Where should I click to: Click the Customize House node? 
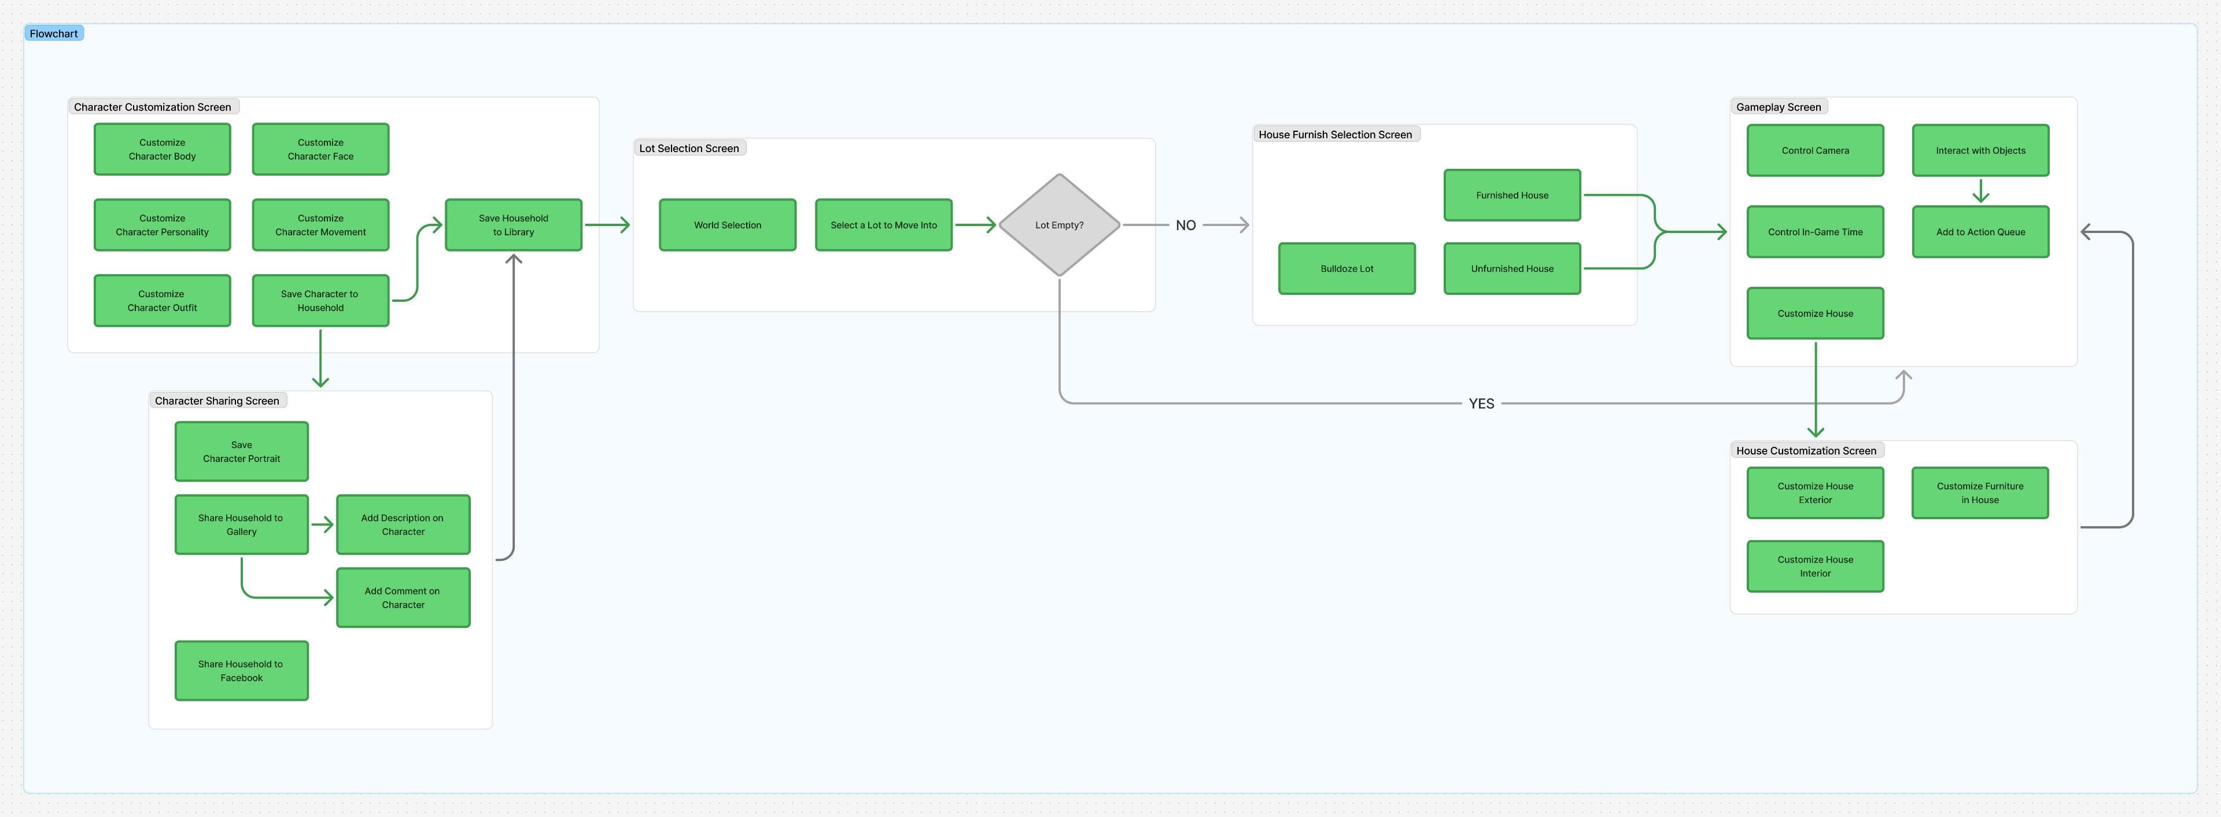click(1815, 314)
